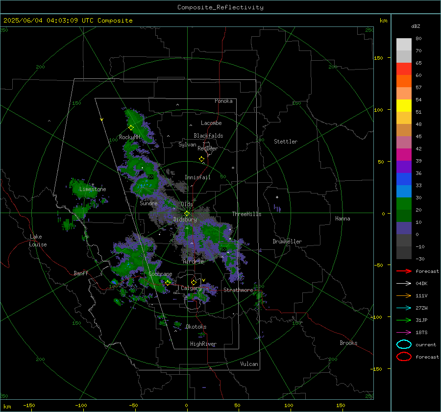Image resolution: width=441 pixels, height=412 pixels.
Task: Click the Lake Louise label on map
Action: click(x=38, y=241)
